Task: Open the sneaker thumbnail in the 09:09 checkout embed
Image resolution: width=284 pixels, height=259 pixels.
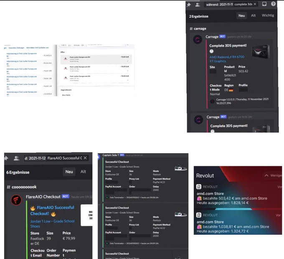Action: (x=180, y=214)
